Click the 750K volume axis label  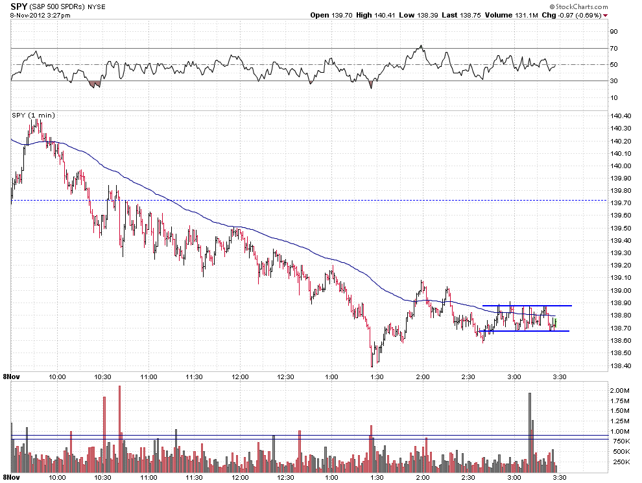pyautogui.click(x=621, y=441)
